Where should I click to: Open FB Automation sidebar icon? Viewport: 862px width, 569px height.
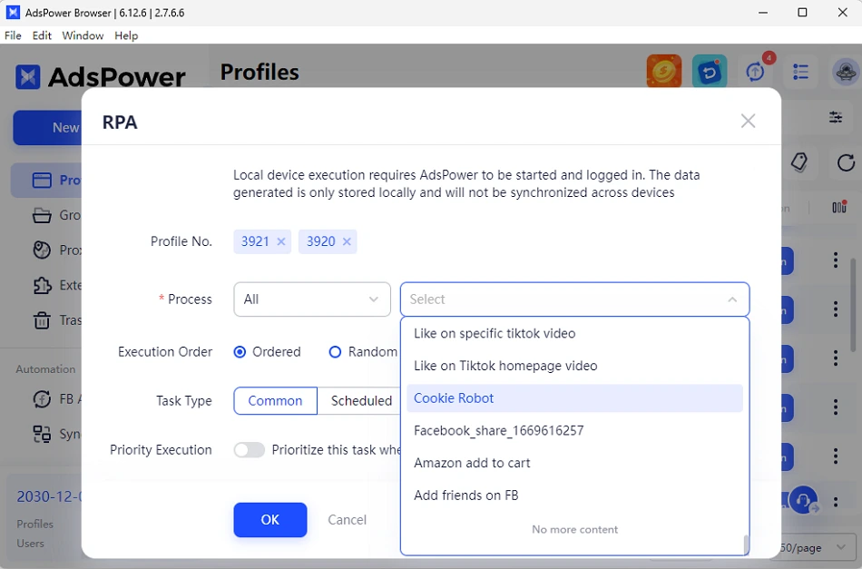tap(42, 399)
